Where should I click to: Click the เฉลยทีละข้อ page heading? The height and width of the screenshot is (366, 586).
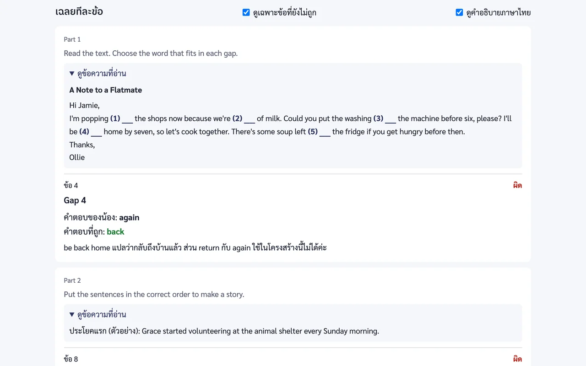[79, 12]
